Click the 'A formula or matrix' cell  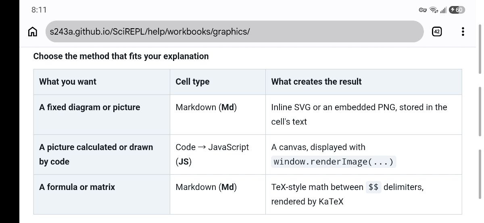[x=102, y=194]
